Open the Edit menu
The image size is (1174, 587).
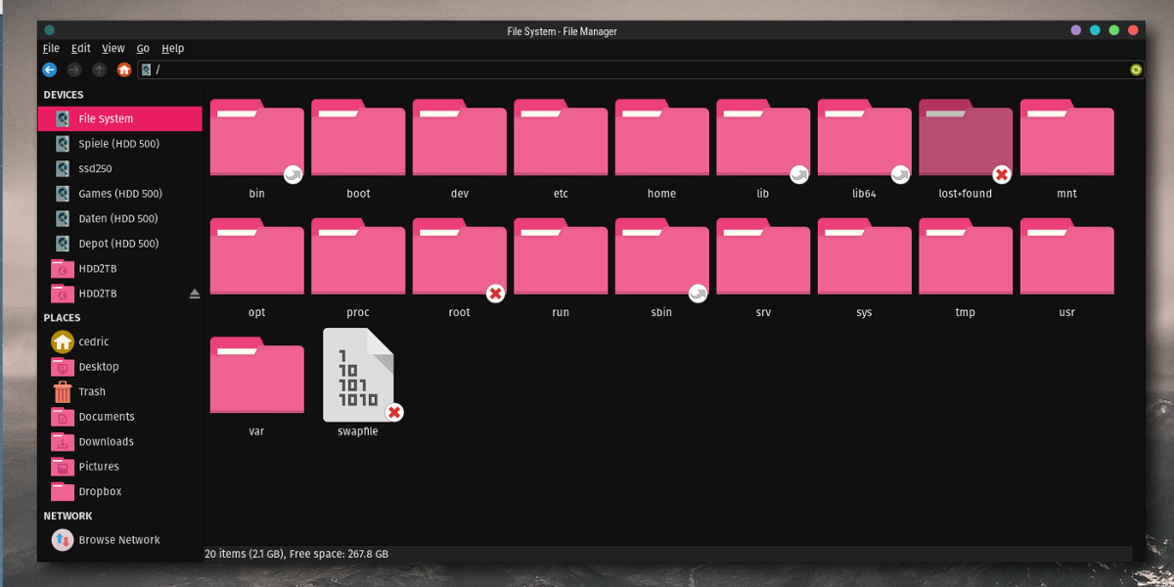pos(81,48)
